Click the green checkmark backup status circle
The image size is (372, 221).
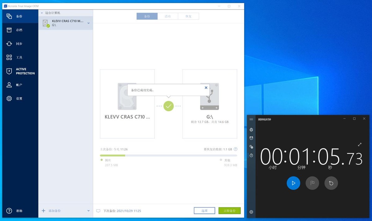pyautogui.click(x=168, y=106)
